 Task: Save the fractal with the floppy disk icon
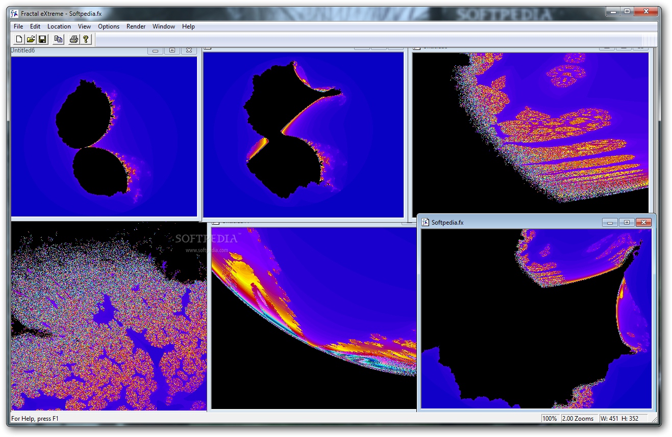[42, 39]
